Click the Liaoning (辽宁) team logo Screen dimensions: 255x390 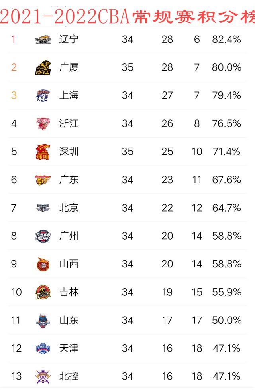tap(43, 40)
